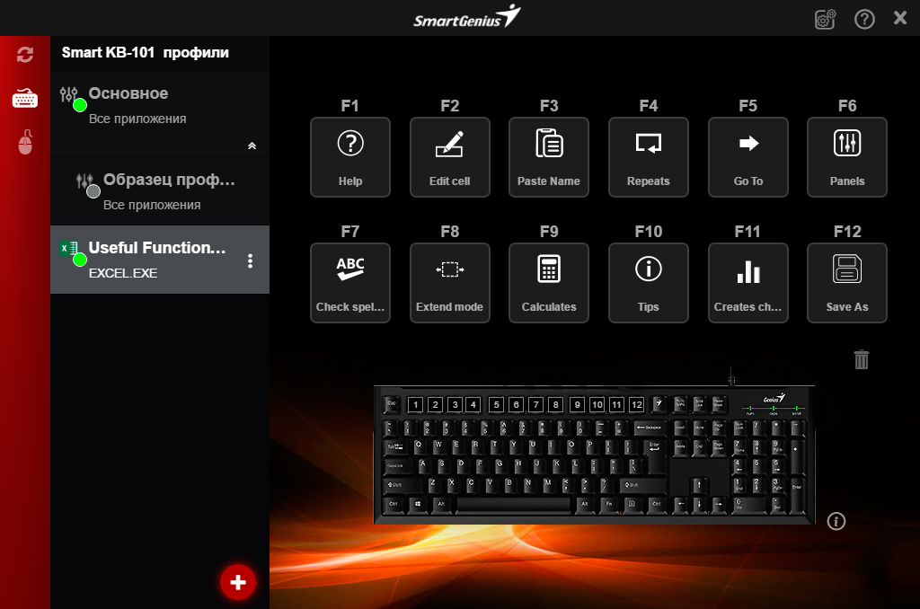920x609 pixels.
Task: Open the F2 Edit cell tile
Action: [x=449, y=157]
